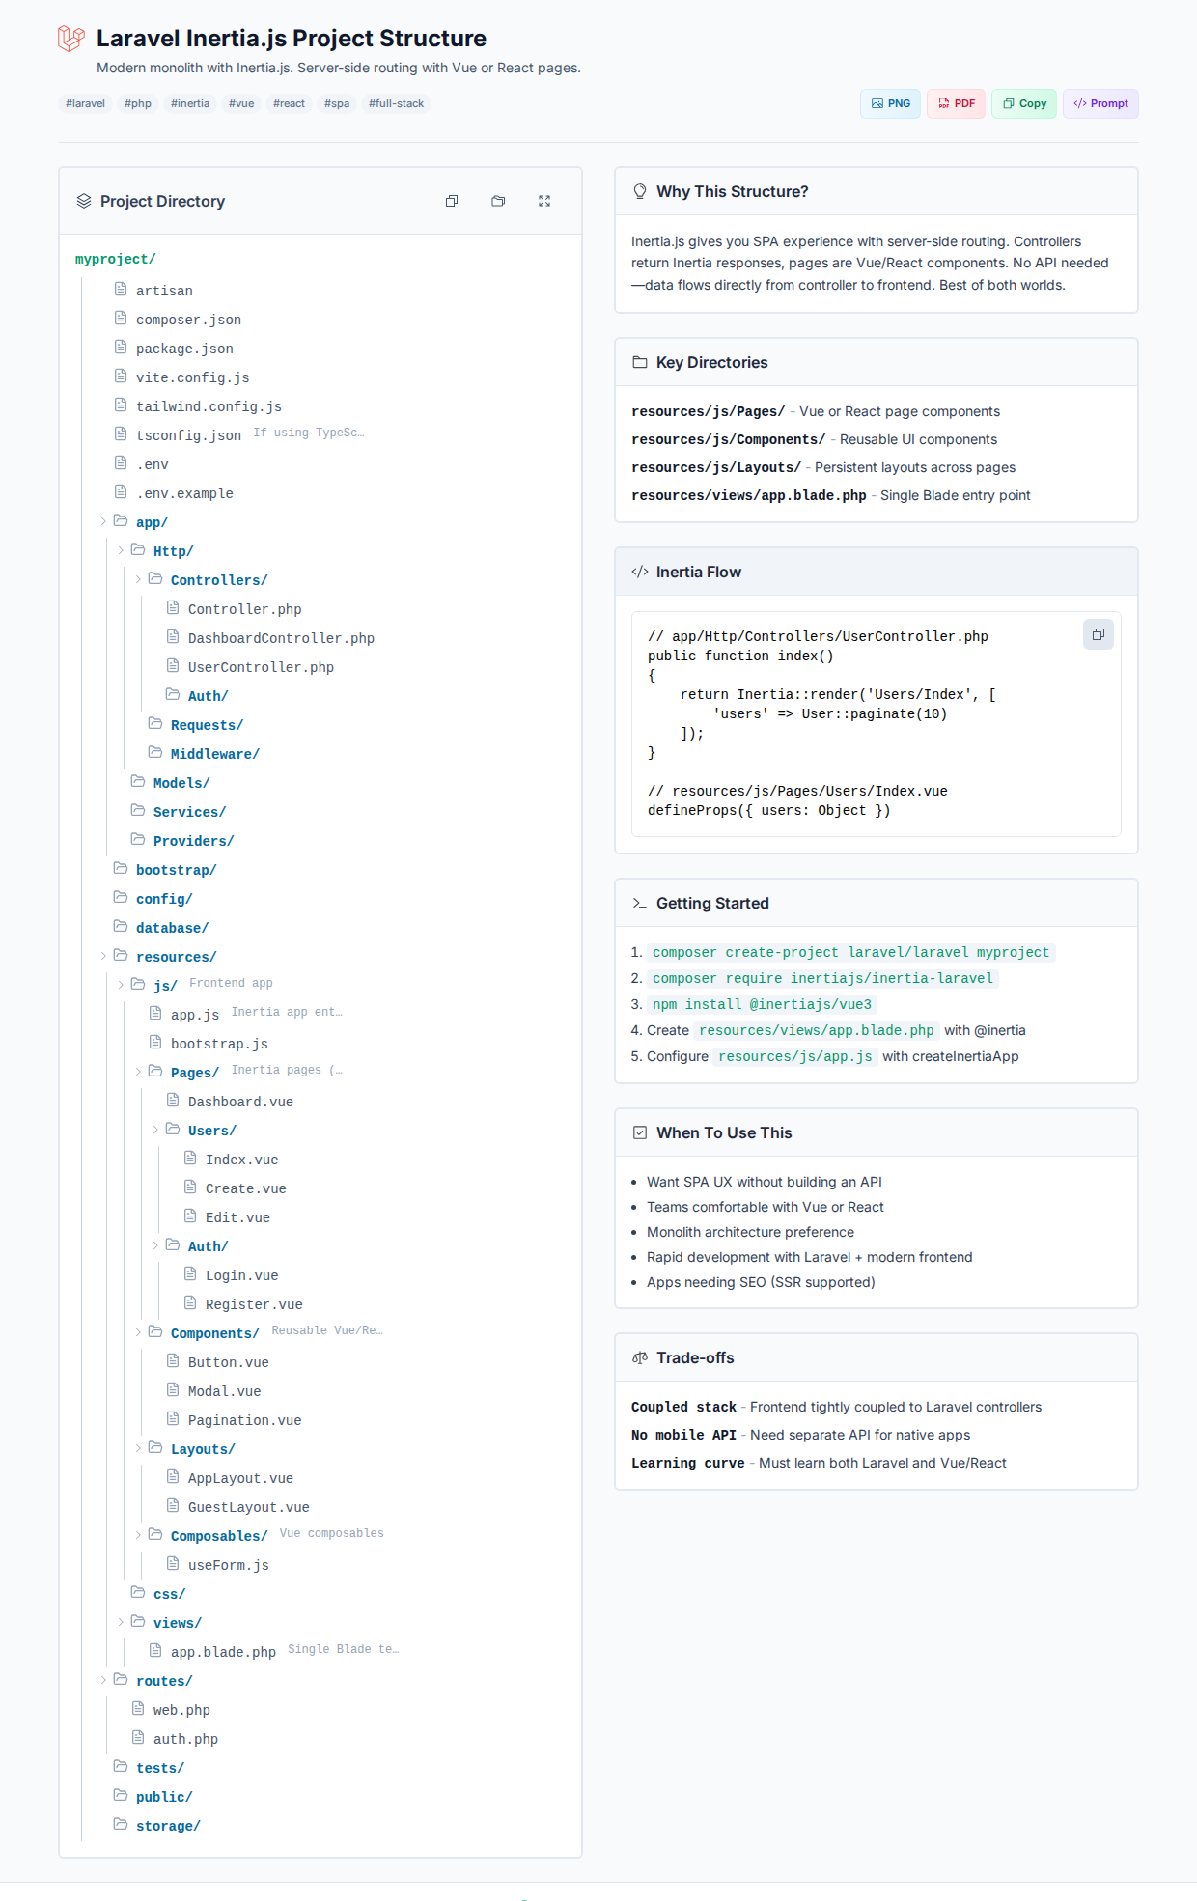Click the artisan file icon
This screenshot has width=1197, height=1901.
click(x=121, y=290)
